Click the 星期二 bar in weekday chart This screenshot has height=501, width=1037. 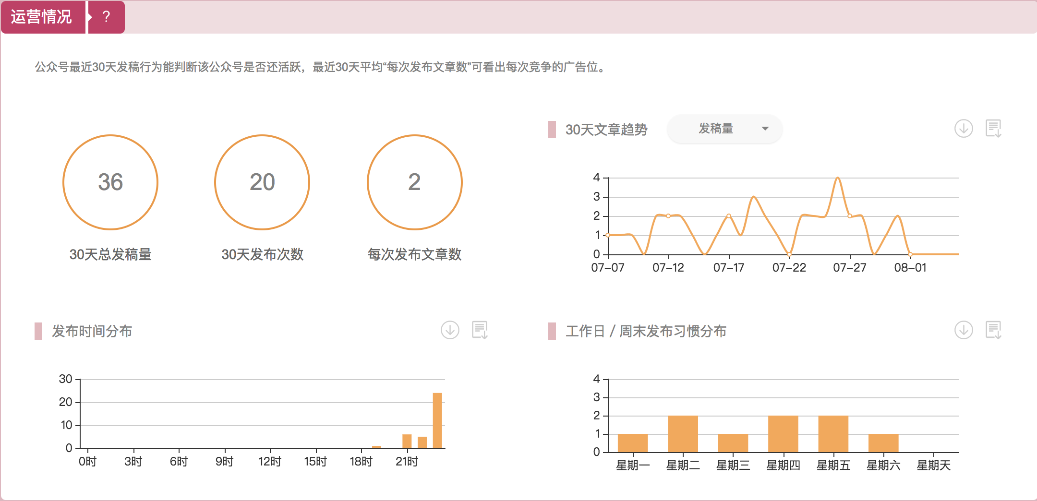coord(683,434)
